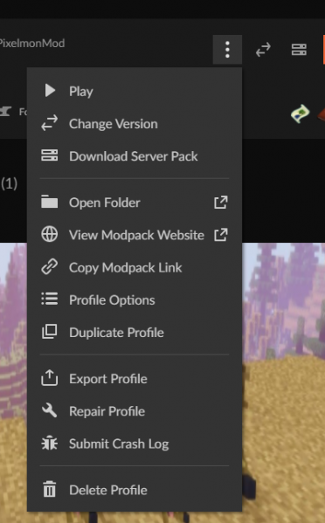The width and height of the screenshot is (325, 523).
Task: Click the wrench icon for Repair Profile
Action: pyautogui.click(x=50, y=410)
